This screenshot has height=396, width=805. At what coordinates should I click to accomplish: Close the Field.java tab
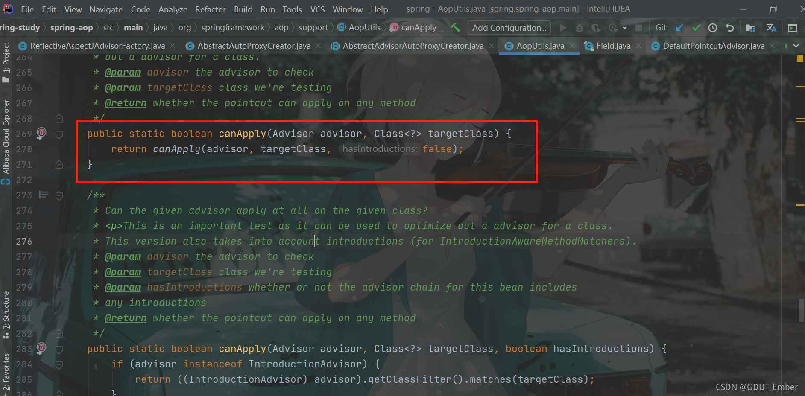(x=638, y=46)
